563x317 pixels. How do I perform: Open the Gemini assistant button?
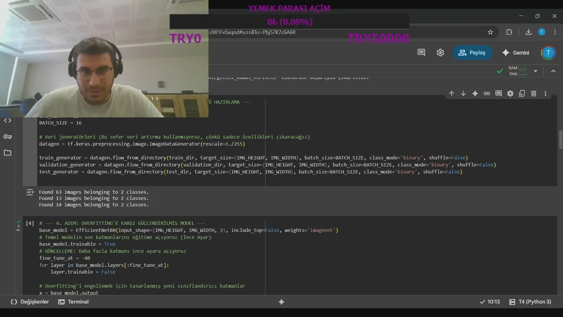(516, 52)
